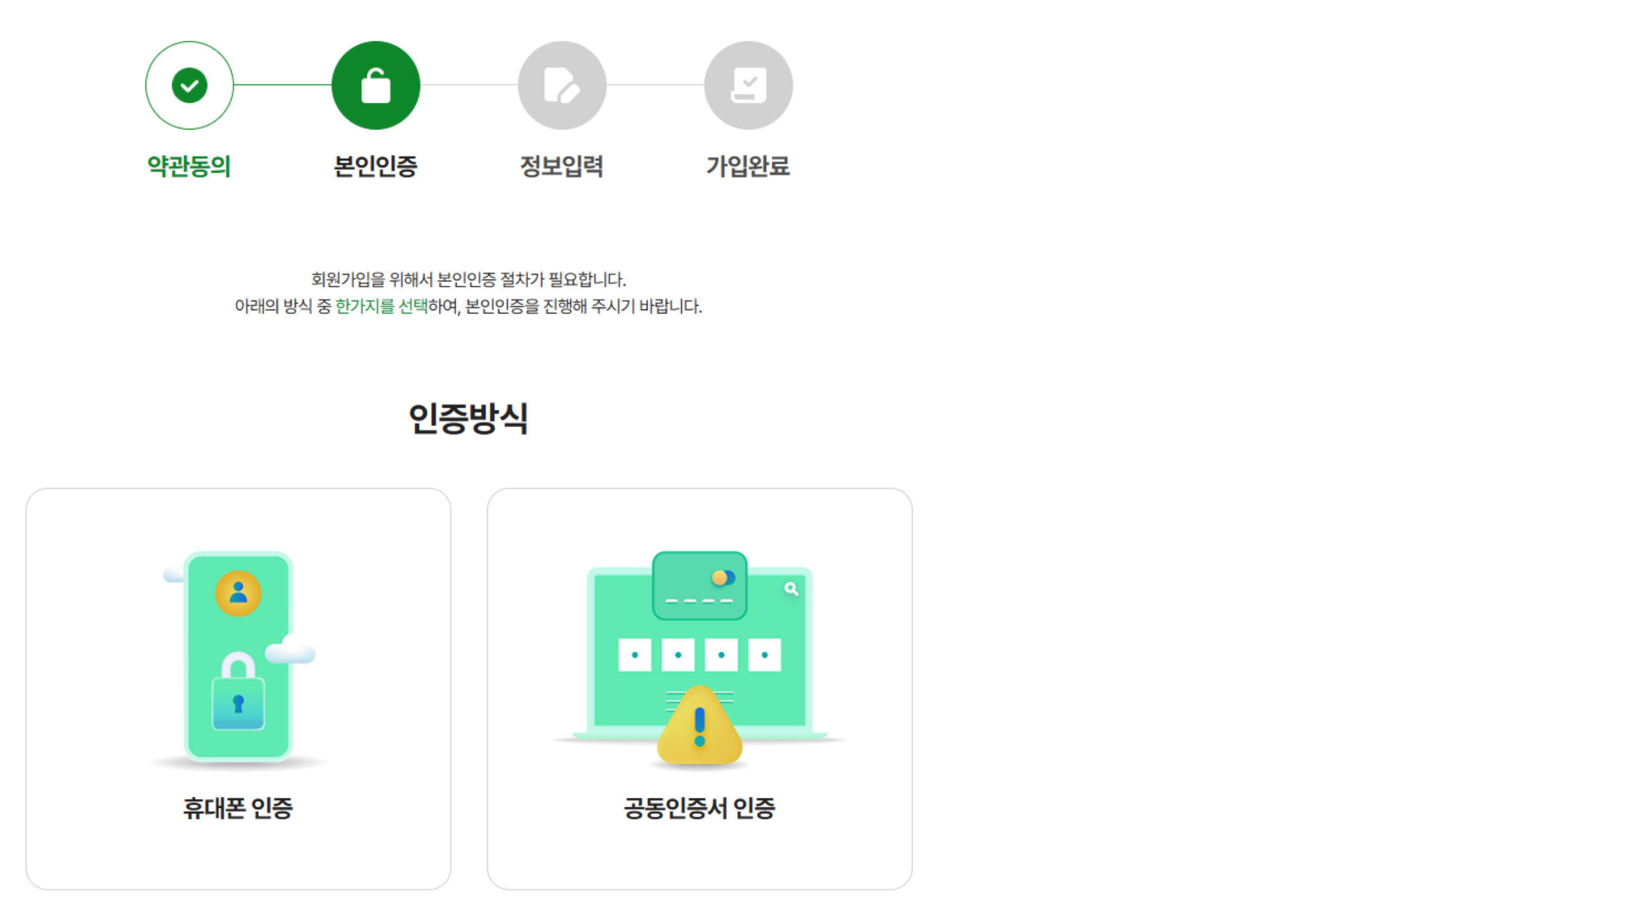Click the green 한가지를 선택 highlighted text

pos(381,306)
